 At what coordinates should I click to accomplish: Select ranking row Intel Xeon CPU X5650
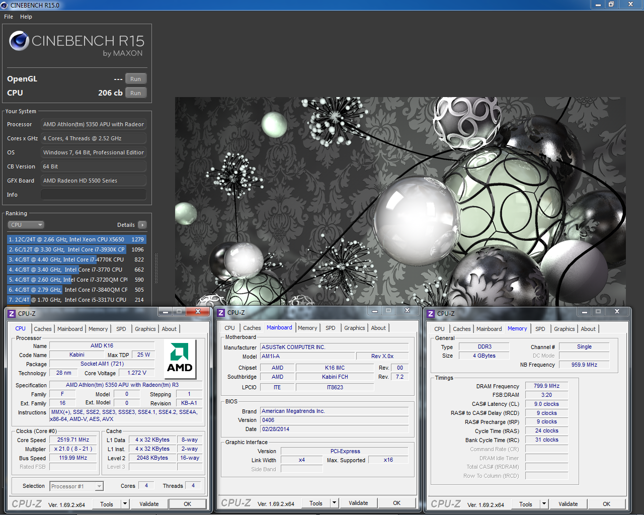(76, 239)
